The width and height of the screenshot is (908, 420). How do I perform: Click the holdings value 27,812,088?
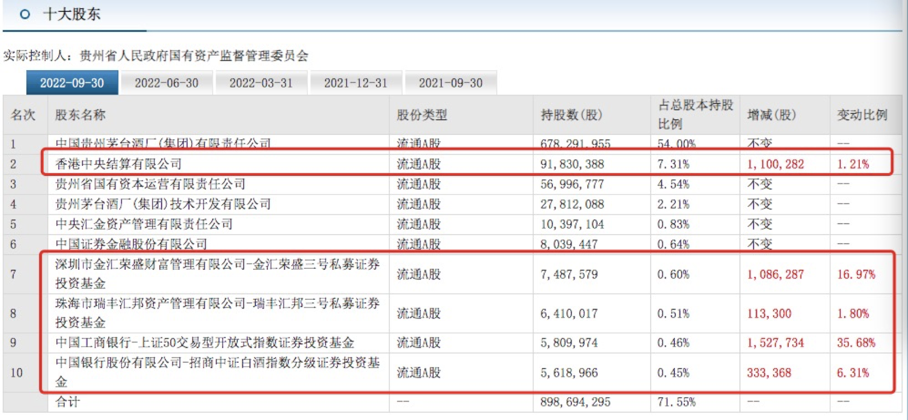point(572,204)
